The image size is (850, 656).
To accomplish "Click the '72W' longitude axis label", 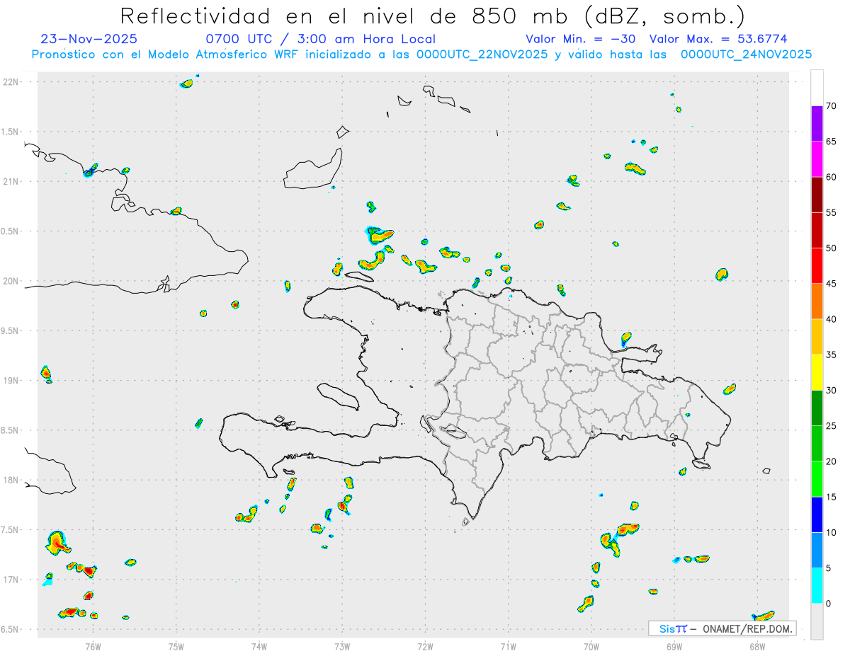I will point(425,646).
